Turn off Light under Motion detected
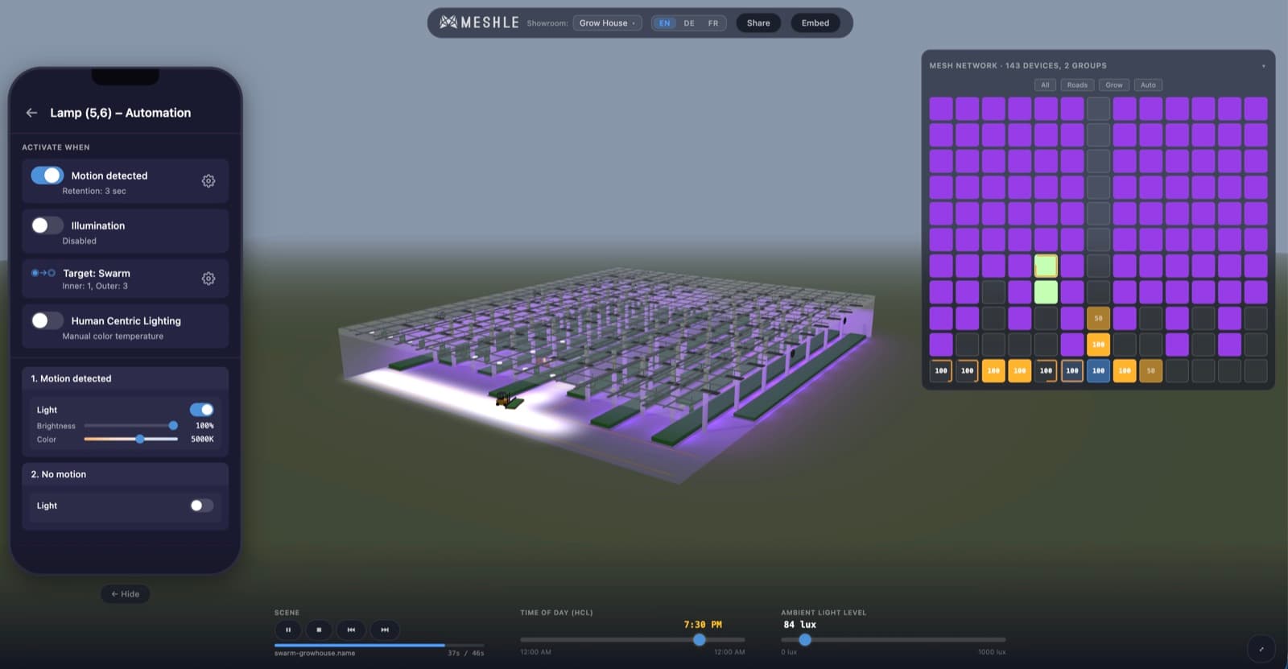 click(x=202, y=410)
